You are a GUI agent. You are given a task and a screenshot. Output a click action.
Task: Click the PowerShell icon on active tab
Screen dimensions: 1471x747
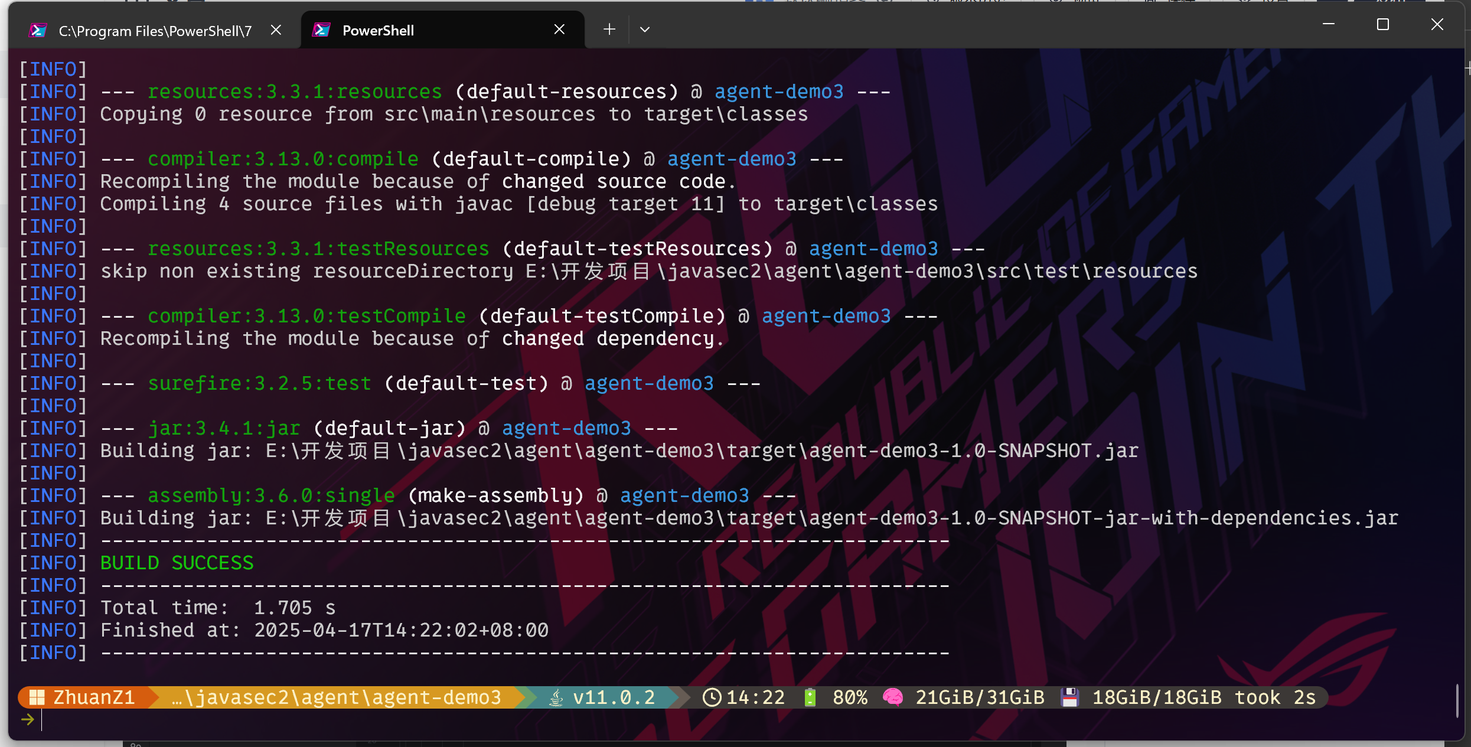[322, 30]
